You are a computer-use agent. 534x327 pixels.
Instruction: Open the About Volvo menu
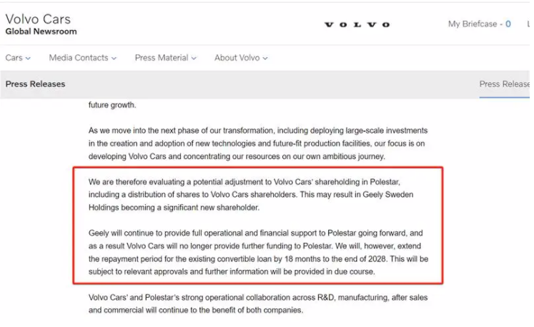point(237,58)
